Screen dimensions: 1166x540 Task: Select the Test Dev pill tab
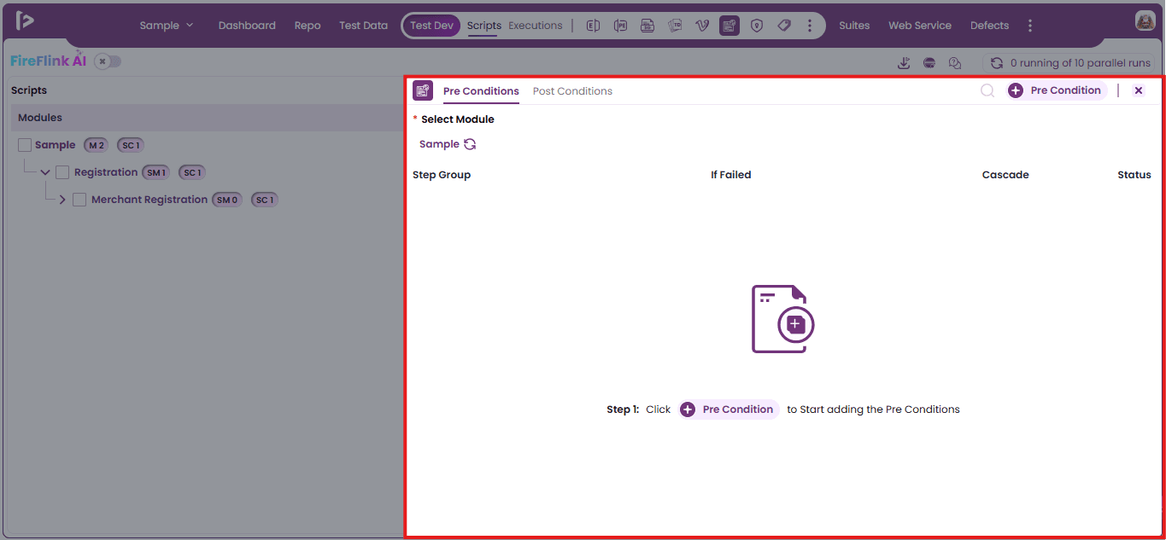tap(431, 26)
